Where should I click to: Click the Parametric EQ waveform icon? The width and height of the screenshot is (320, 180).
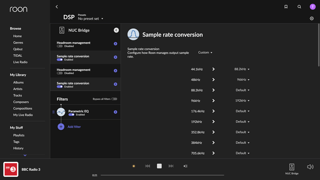[x=61, y=112]
